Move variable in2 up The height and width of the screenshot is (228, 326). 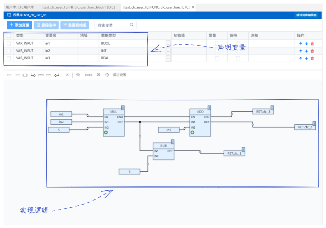(301, 51)
